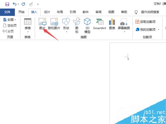166x124 pixels.
Task: Click the Undo arrow icon
Action: tap(15, 4)
